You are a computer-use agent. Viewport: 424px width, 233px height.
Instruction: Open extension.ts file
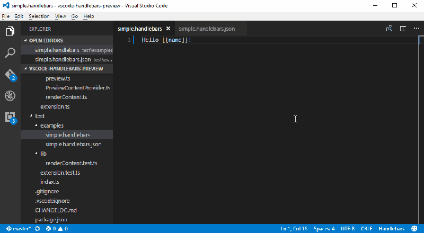click(x=55, y=106)
